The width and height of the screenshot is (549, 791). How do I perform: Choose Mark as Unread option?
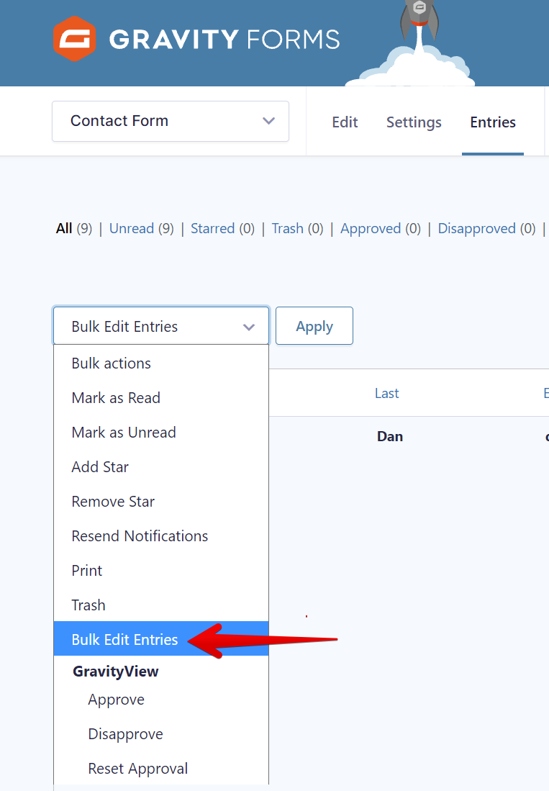point(161,433)
